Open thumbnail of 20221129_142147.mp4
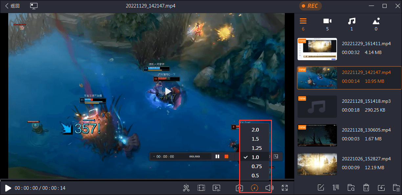The width and height of the screenshot is (402, 195). [317, 78]
